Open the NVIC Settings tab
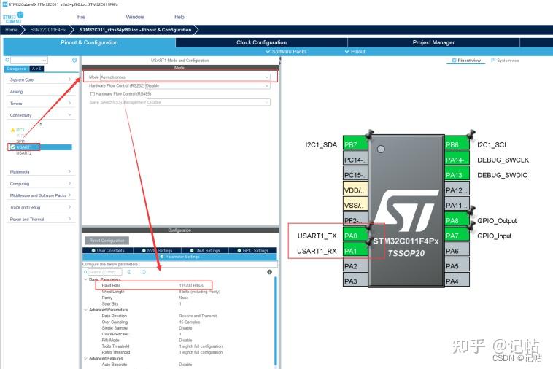553x369 pixels. [157, 250]
